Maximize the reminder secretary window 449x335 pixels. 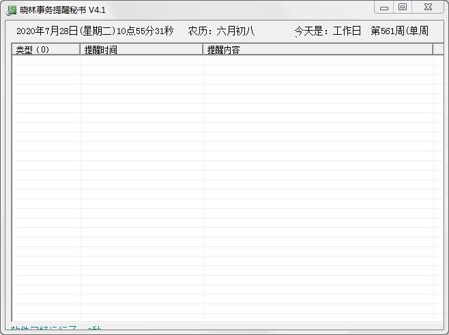tap(403, 8)
